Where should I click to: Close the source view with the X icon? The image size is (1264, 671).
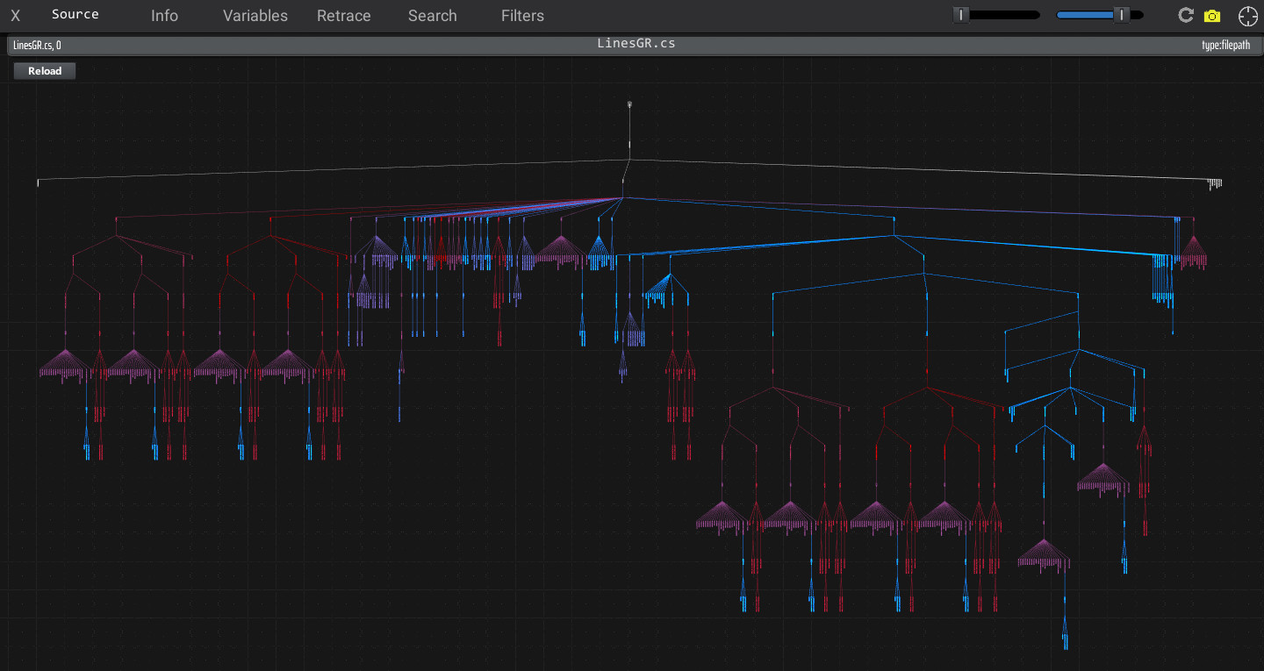coord(15,15)
